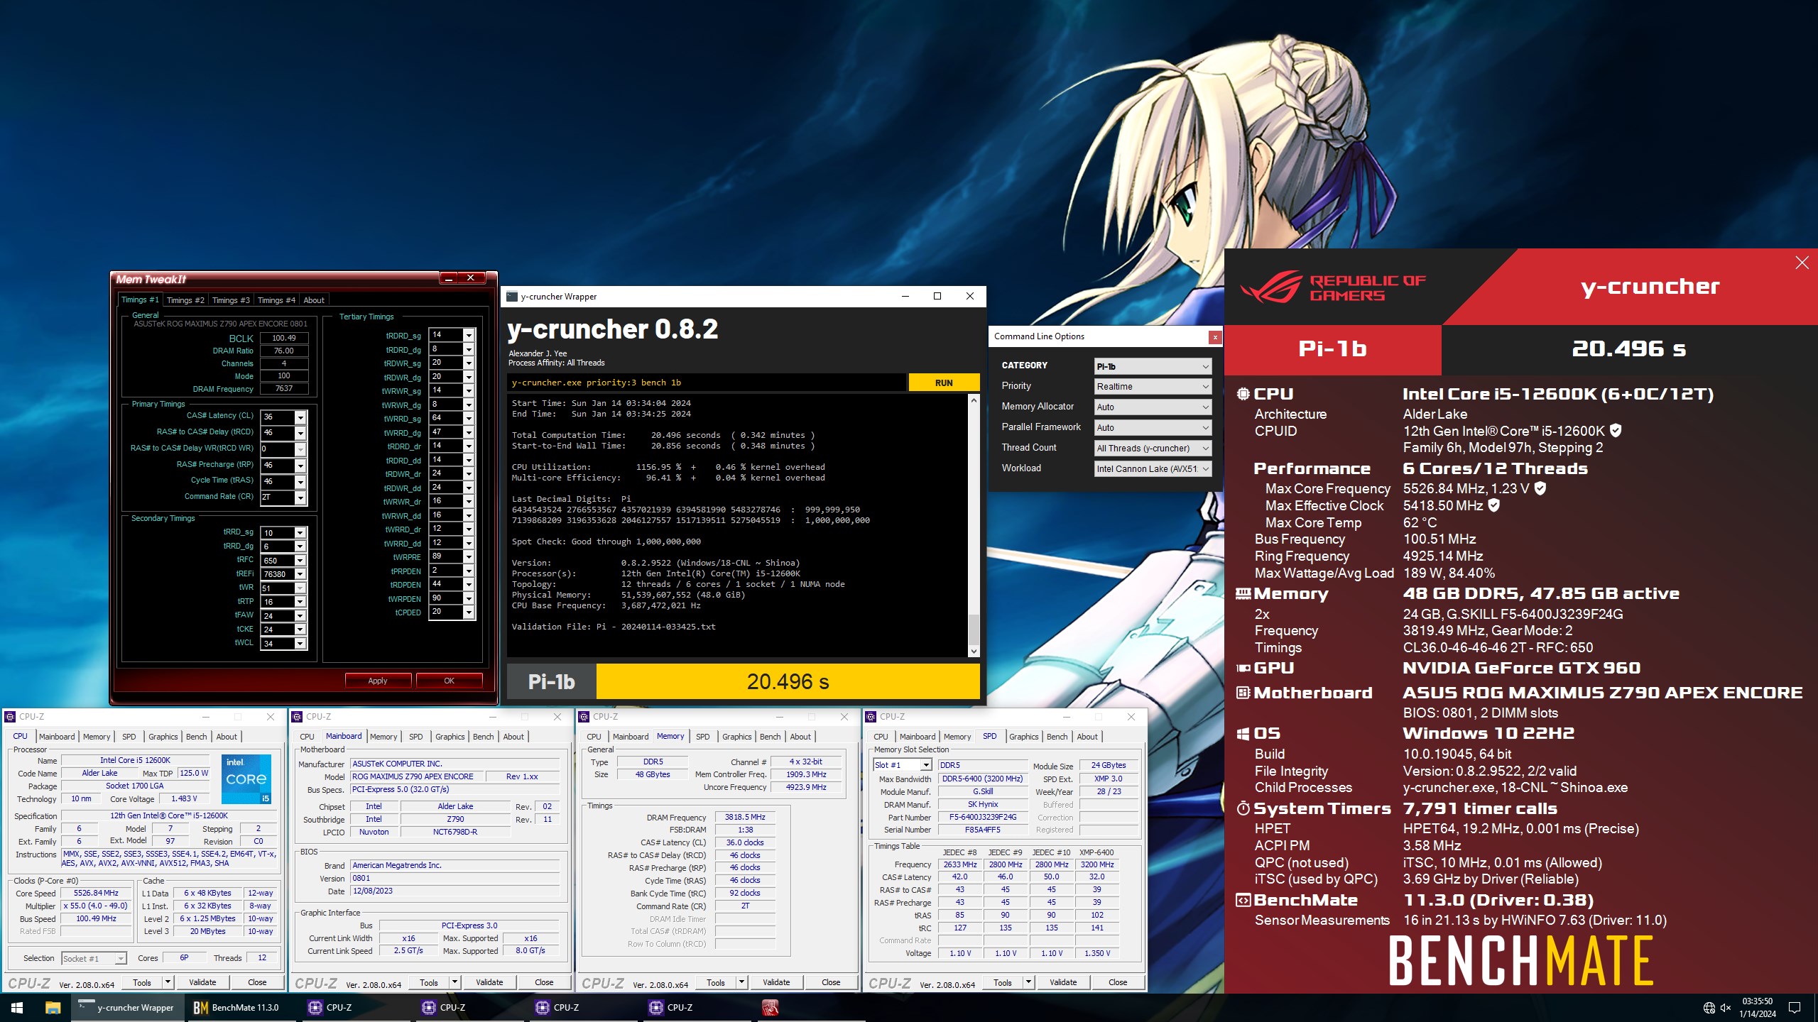Viewport: 1818px width, 1022px height.
Task: Click the muted volume tray icon
Action: (x=1726, y=1008)
